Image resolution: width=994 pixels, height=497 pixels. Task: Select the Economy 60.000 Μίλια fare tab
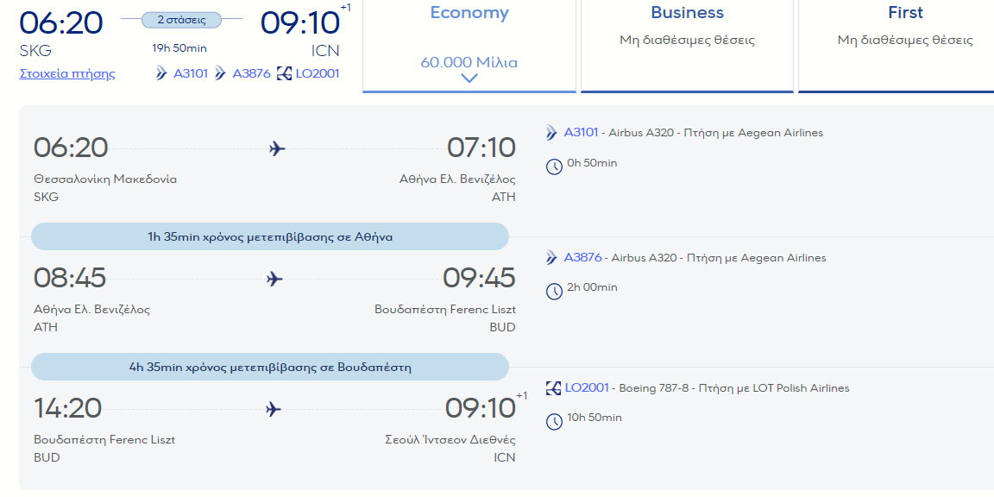(469, 45)
